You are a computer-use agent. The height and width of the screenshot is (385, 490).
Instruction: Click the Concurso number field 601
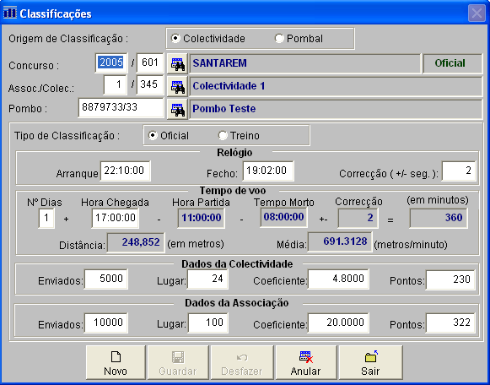[x=150, y=62]
